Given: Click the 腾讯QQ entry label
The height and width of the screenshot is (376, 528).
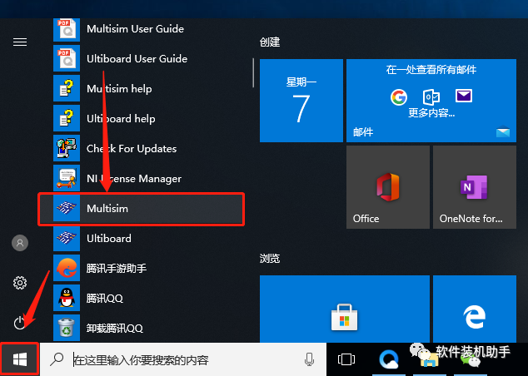Looking at the screenshot, I should (x=104, y=299).
